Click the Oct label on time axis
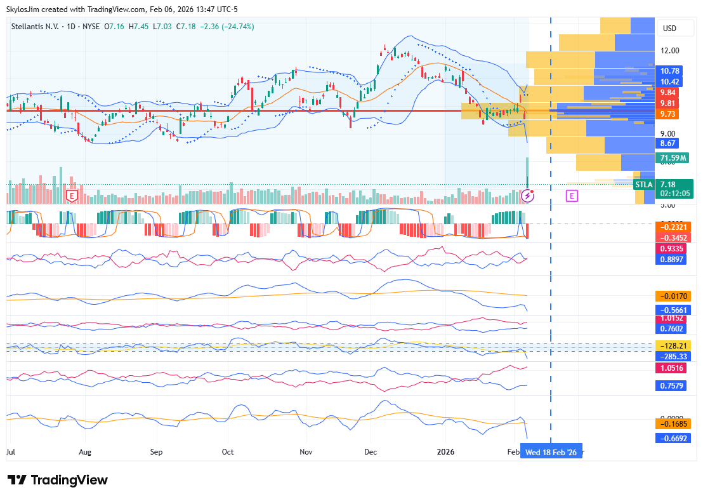Screen dimensions: 703x499 (x=228, y=453)
